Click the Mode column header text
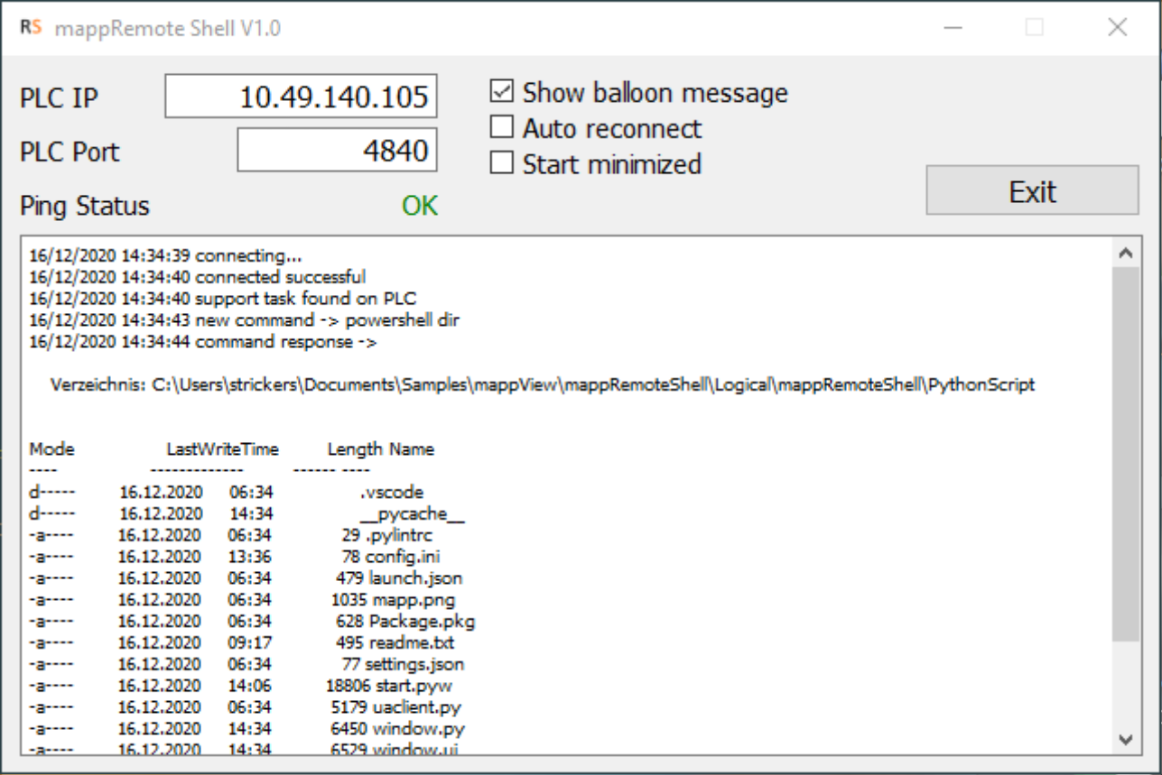 point(51,449)
